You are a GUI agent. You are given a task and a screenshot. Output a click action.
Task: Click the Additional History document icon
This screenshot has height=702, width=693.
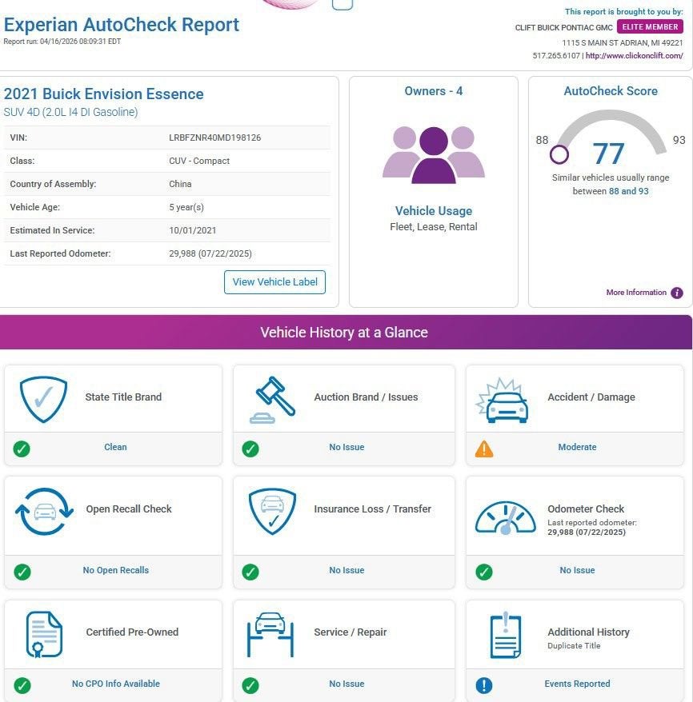pyautogui.click(x=505, y=635)
